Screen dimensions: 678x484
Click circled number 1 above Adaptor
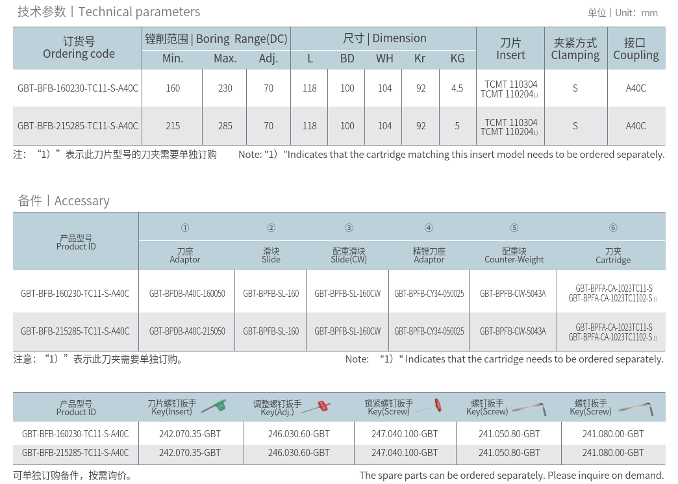coord(185,228)
